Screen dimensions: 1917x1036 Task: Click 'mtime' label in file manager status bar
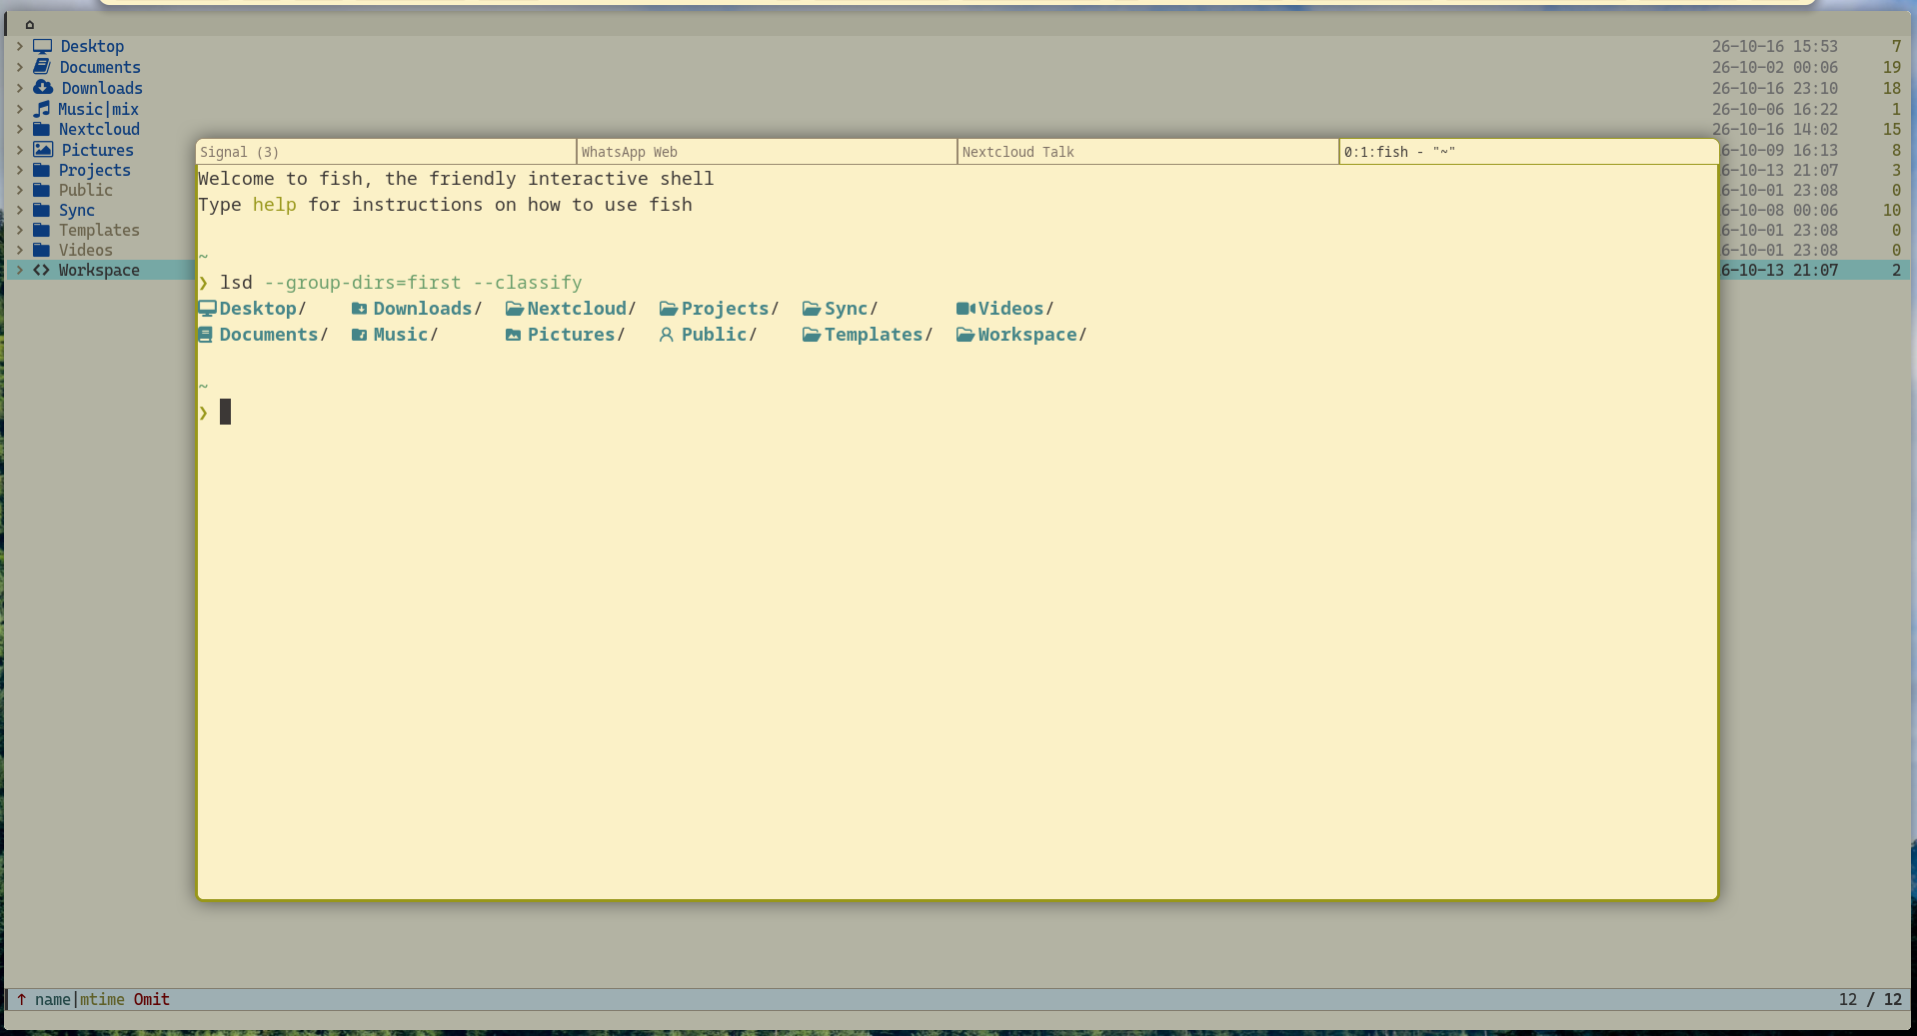(102, 999)
